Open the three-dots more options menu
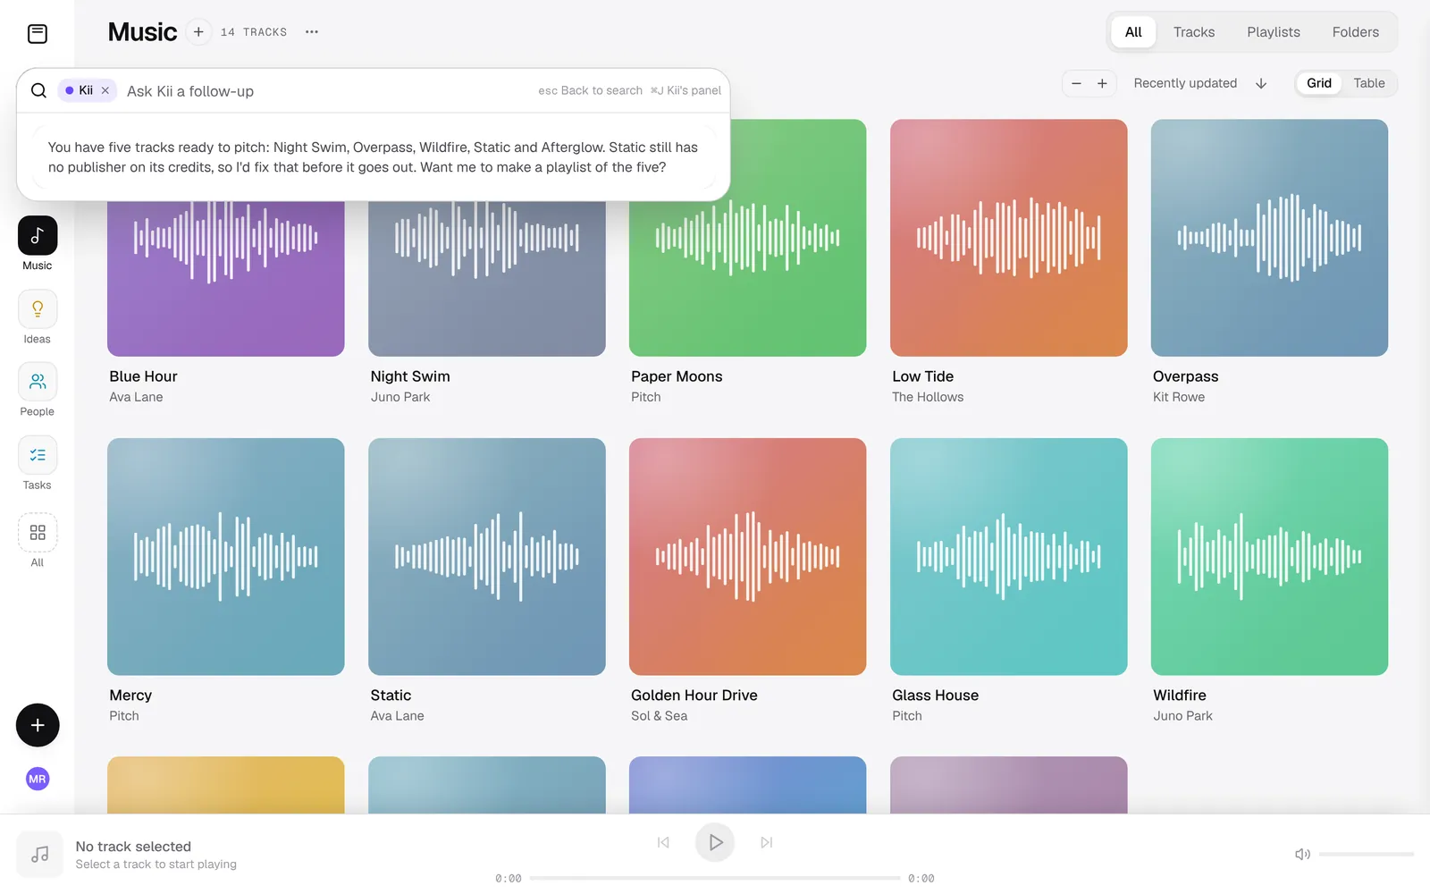Viewport: 1430px width, 894px height. pos(311,32)
